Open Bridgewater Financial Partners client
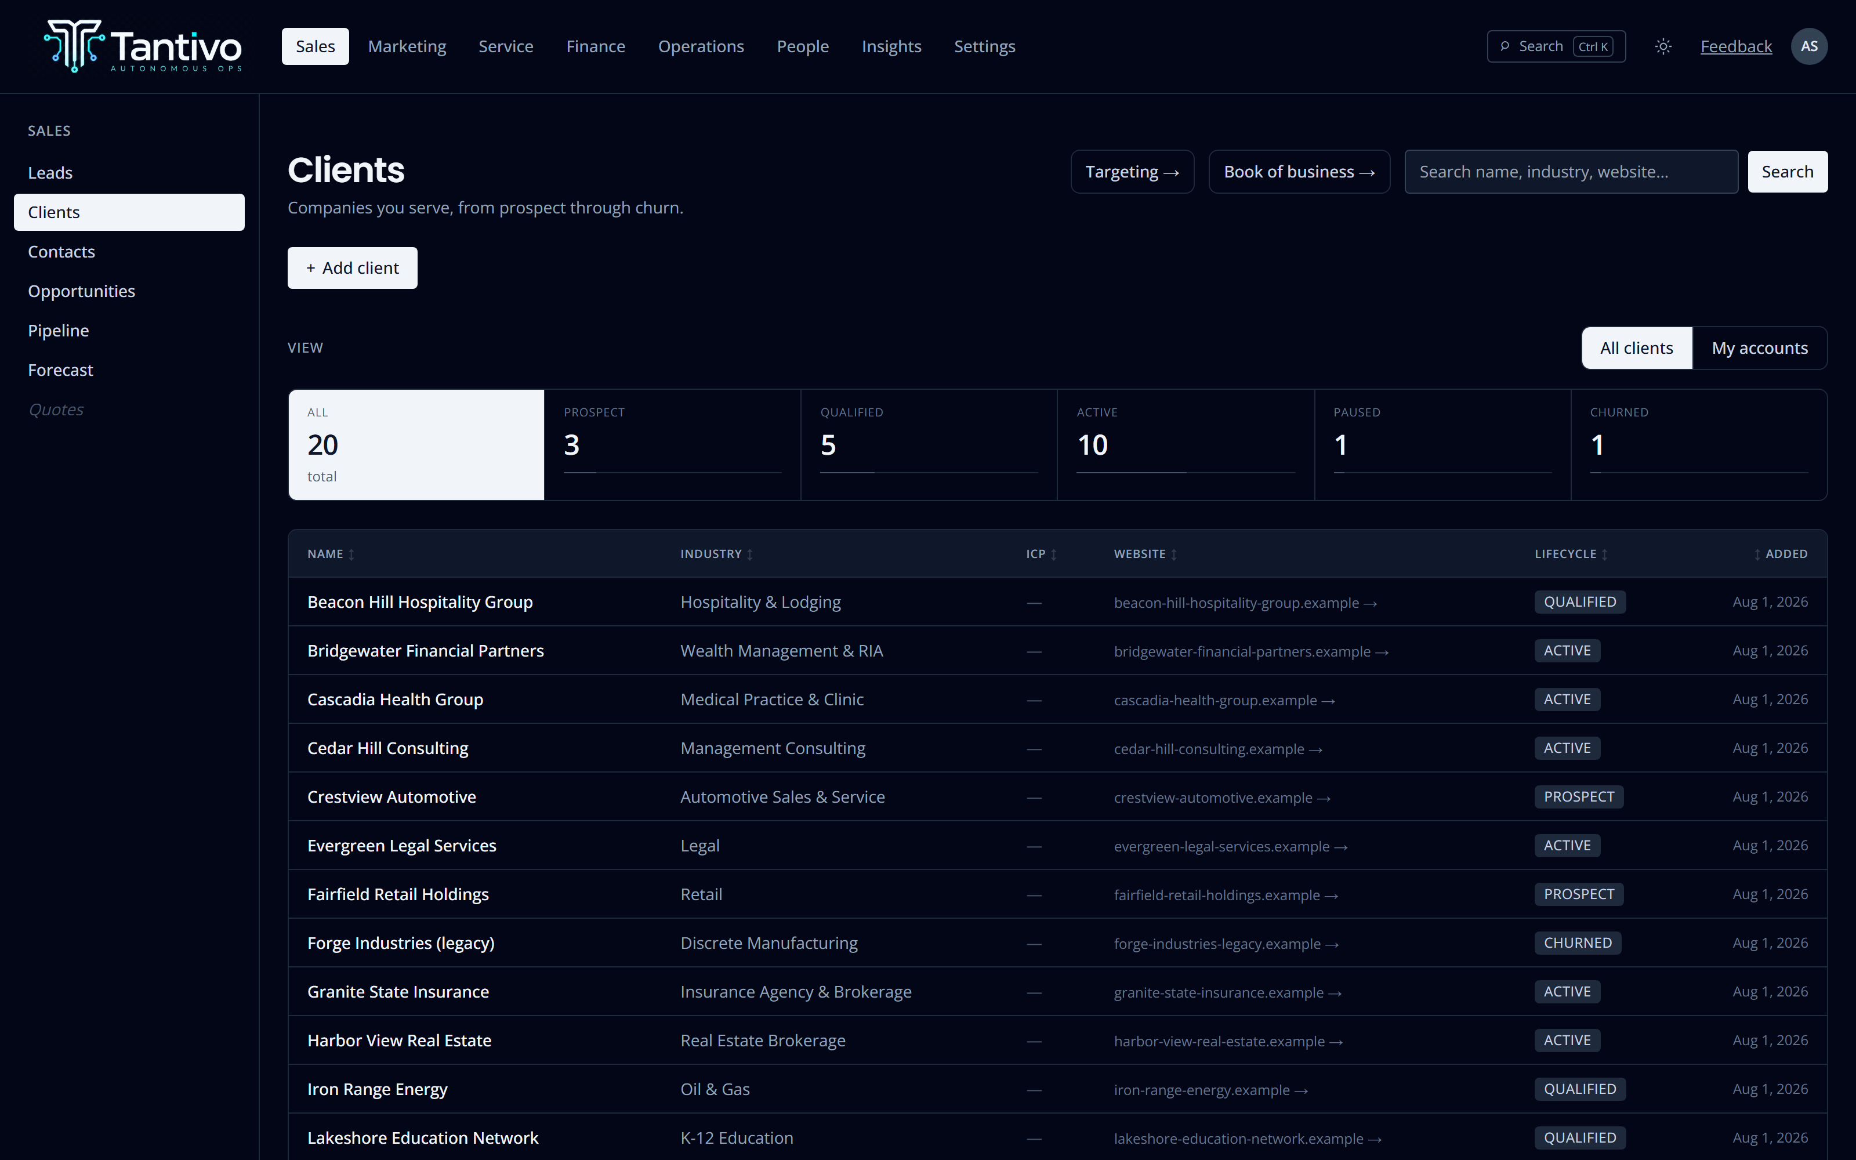Viewport: 1856px width, 1160px height. tap(426, 651)
